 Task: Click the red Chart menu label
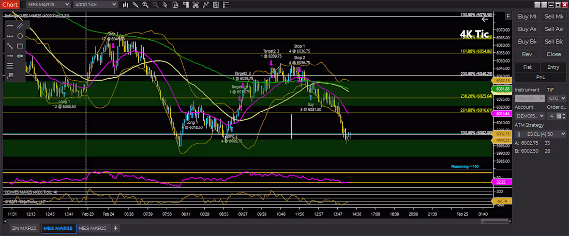[x=10, y=4]
